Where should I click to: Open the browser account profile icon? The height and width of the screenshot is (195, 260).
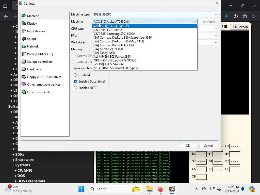[x=236, y=16]
